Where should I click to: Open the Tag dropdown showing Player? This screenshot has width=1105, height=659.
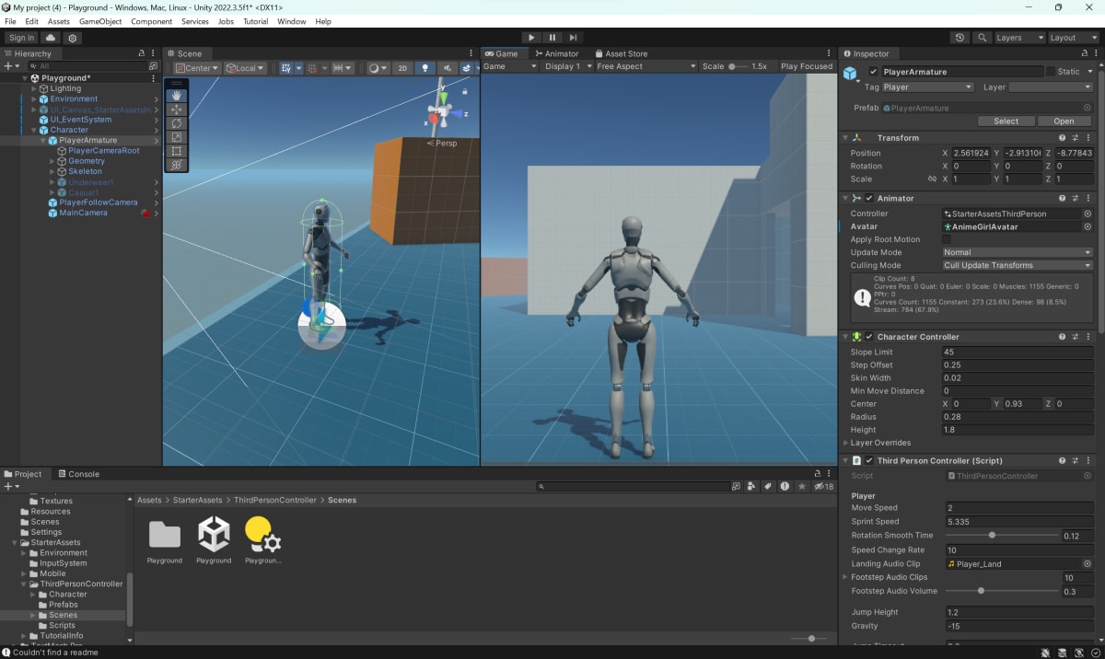tap(927, 87)
